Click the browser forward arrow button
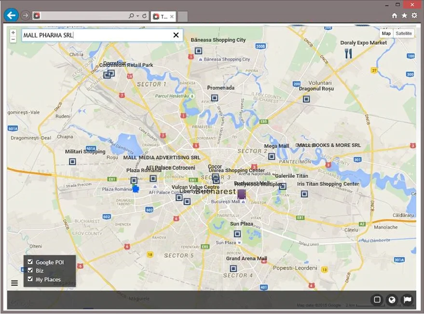This screenshot has height=314, width=424. [x=26, y=16]
